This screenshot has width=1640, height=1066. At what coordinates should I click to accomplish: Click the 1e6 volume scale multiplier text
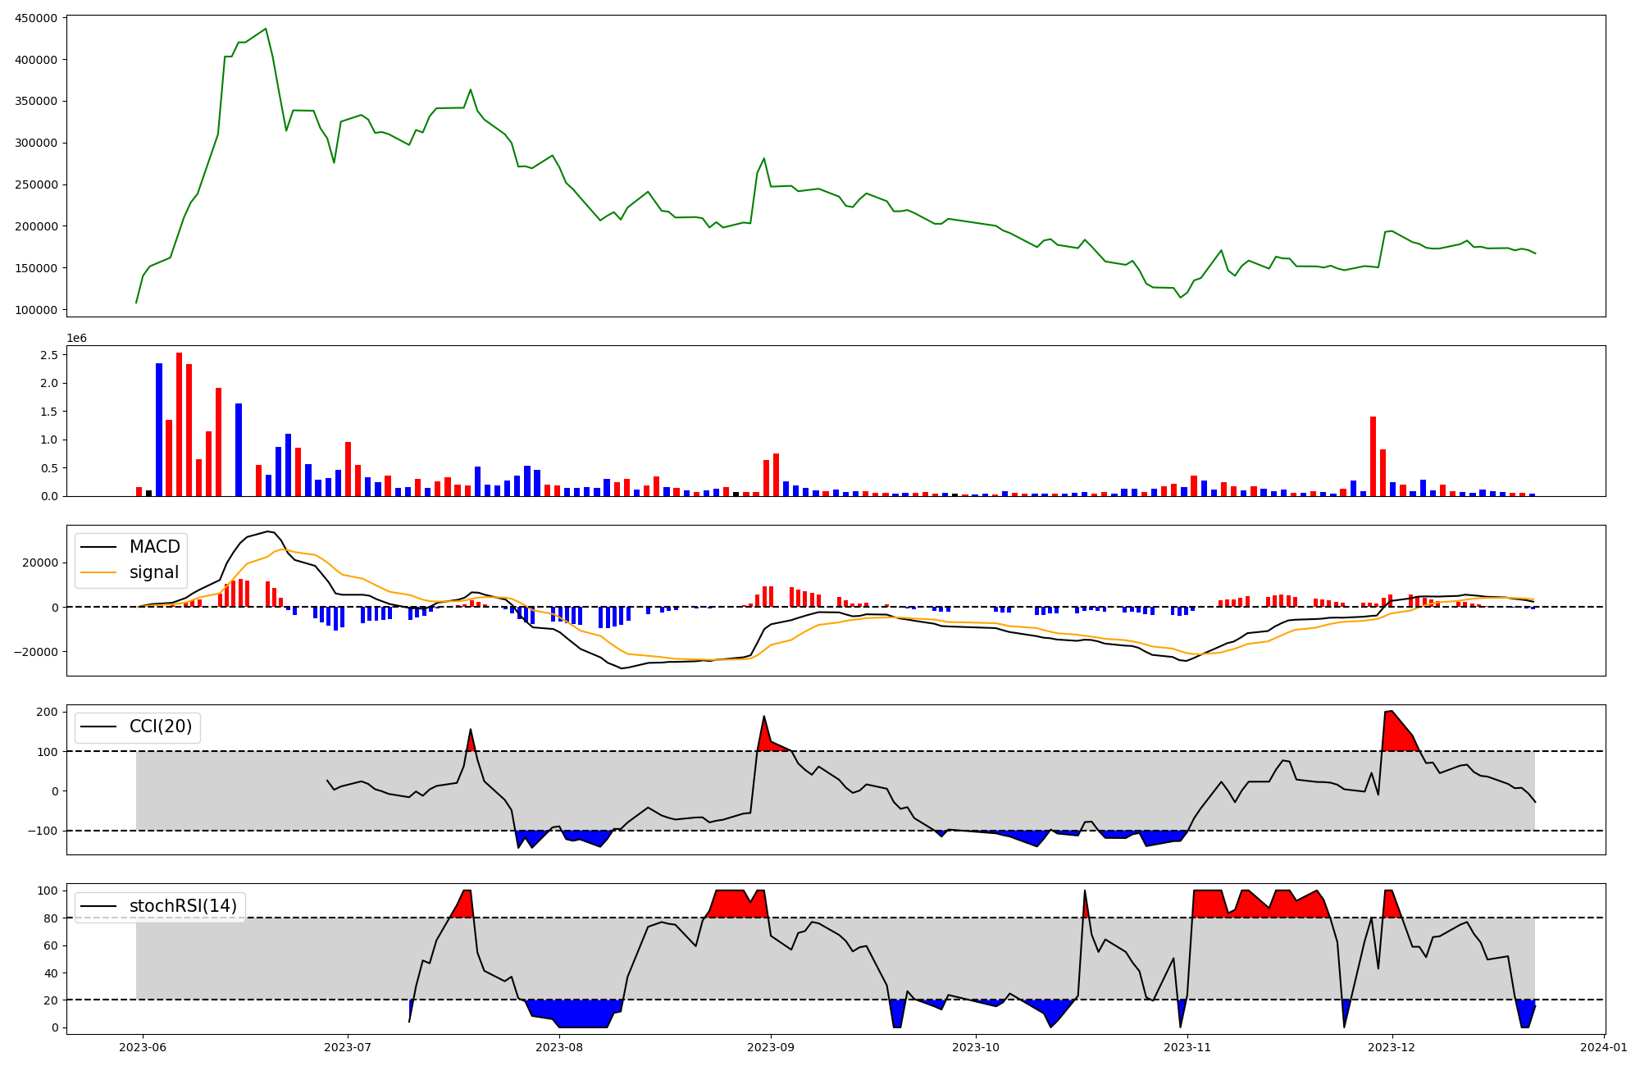click(76, 339)
